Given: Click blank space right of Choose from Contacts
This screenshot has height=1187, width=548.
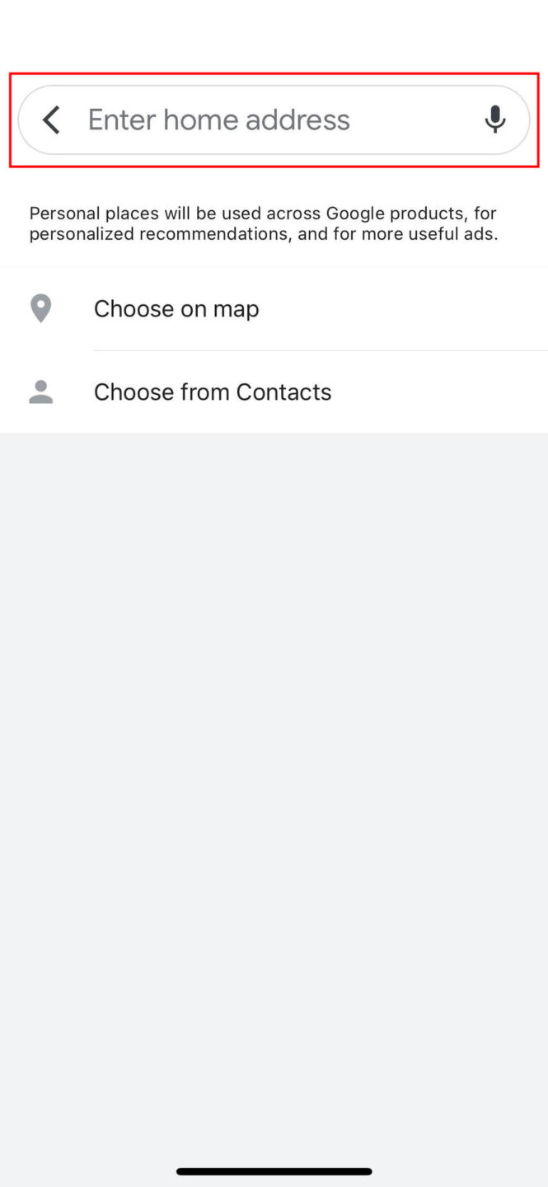Looking at the screenshot, I should 445,392.
